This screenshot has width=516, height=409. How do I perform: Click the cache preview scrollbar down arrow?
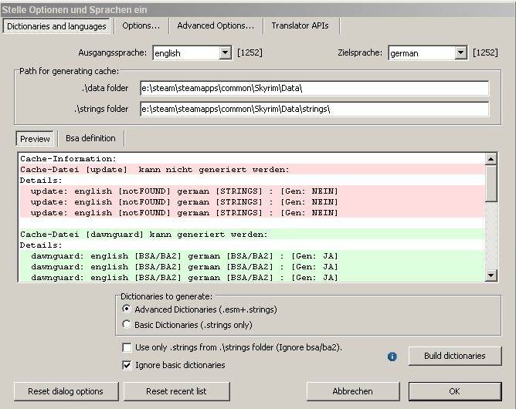pos(491,275)
